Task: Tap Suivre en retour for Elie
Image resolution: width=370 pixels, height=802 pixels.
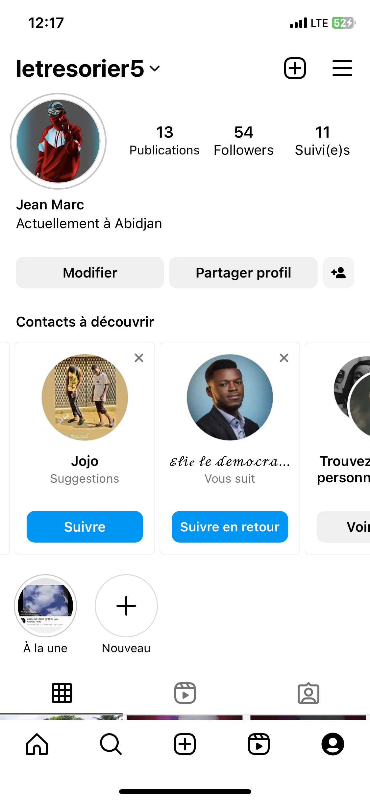Action: click(x=230, y=527)
